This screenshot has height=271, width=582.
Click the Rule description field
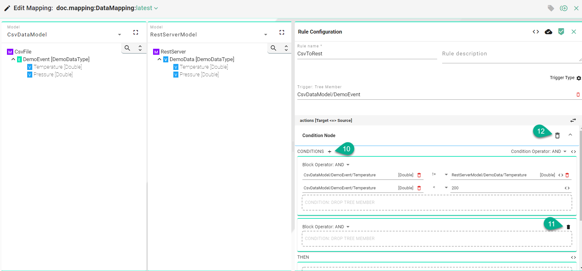[510, 54]
